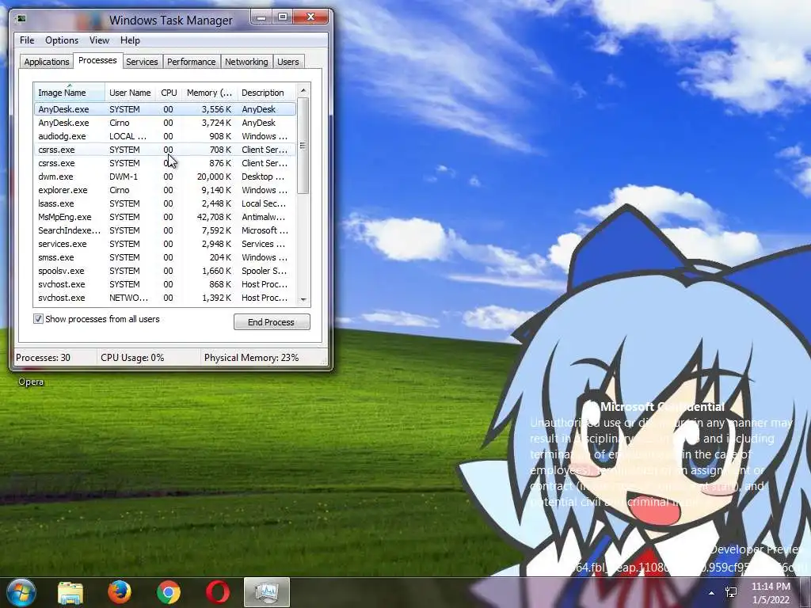This screenshot has height=608, width=811.
Task: Switch to the Users tab
Action: pos(288,62)
